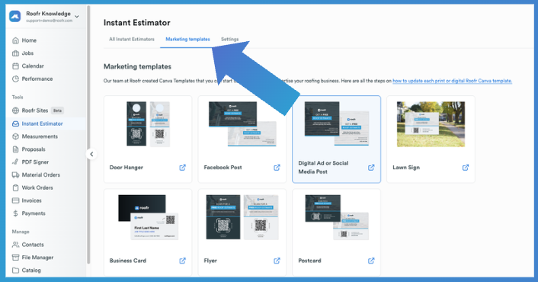The width and height of the screenshot is (538, 282).
Task: Open Facebook Post external link icon
Action: (277, 168)
